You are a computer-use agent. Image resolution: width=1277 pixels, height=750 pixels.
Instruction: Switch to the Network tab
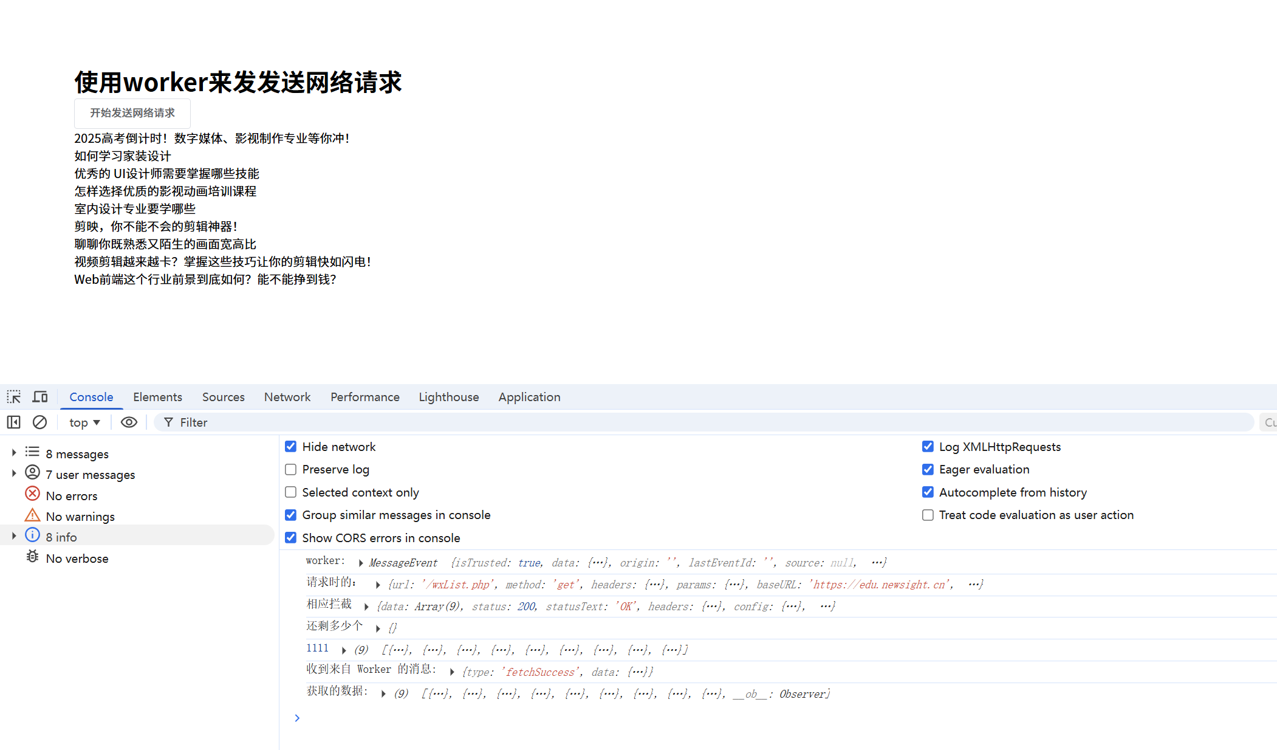[x=287, y=397]
